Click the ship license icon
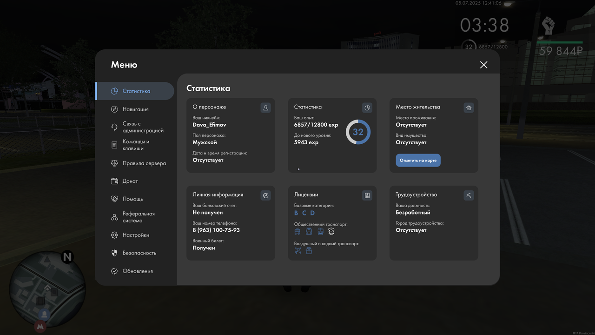The width and height of the screenshot is (595, 335). click(x=309, y=250)
